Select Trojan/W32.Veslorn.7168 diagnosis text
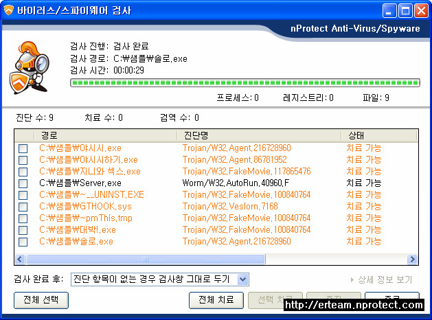 [230, 207]
